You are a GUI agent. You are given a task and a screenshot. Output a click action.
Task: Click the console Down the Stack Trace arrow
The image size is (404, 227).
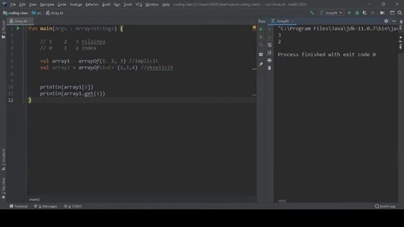(x=270, y=37)
